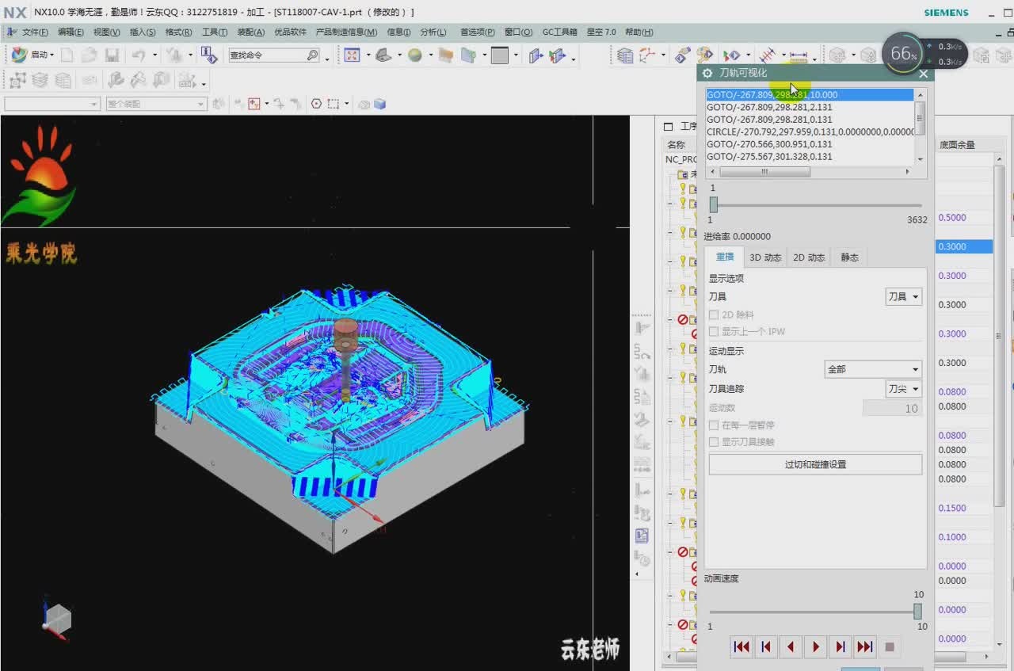This screenshot has height=671, width=1014.
Task: Switch to the 3D 动态 tab
Action: click(x=765, y=257)
